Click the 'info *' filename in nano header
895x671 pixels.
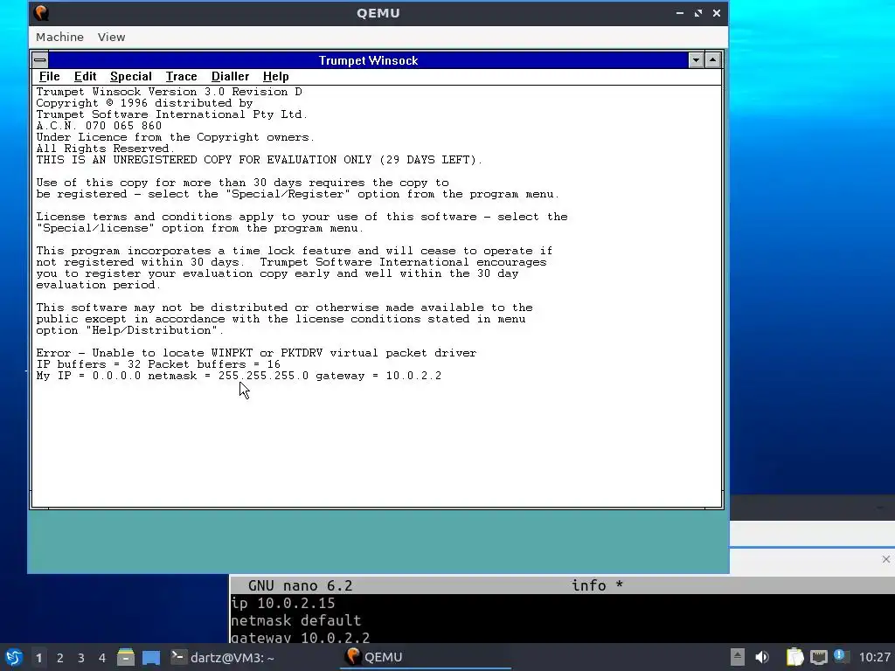pos(597,585)
